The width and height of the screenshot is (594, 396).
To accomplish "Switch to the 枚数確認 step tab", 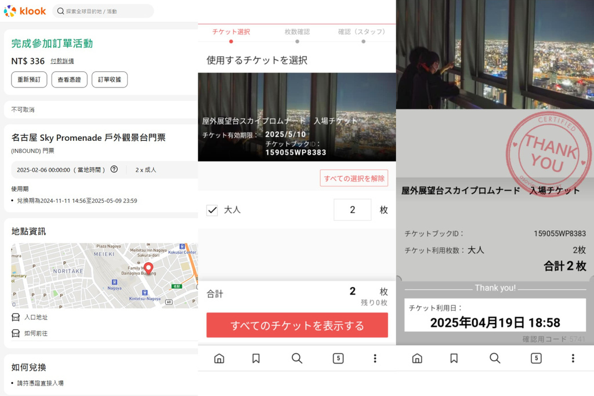I will (298, 32).
